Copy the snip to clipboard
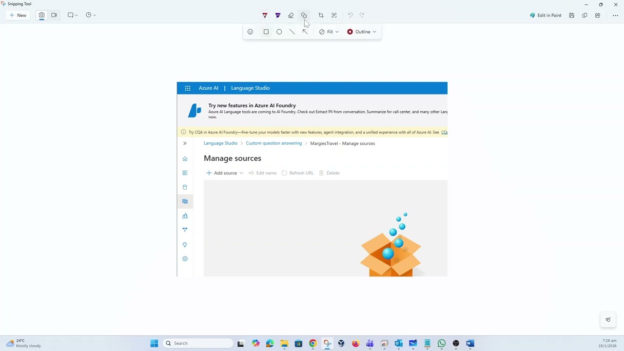 pyautogui.click(x=585, y=15)
